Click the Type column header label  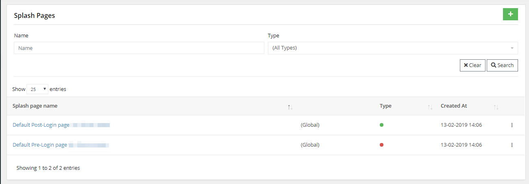click(385, 106)
